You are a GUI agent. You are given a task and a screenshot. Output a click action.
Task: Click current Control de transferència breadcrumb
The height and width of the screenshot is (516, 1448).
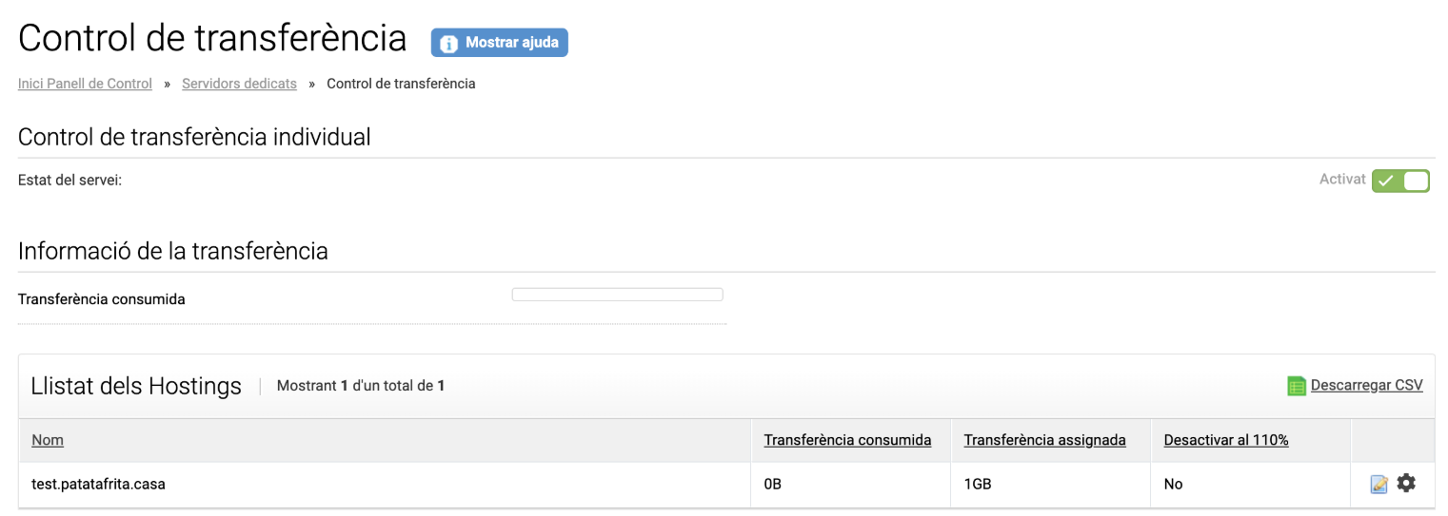pyautogui.click(x=401, y=84)
